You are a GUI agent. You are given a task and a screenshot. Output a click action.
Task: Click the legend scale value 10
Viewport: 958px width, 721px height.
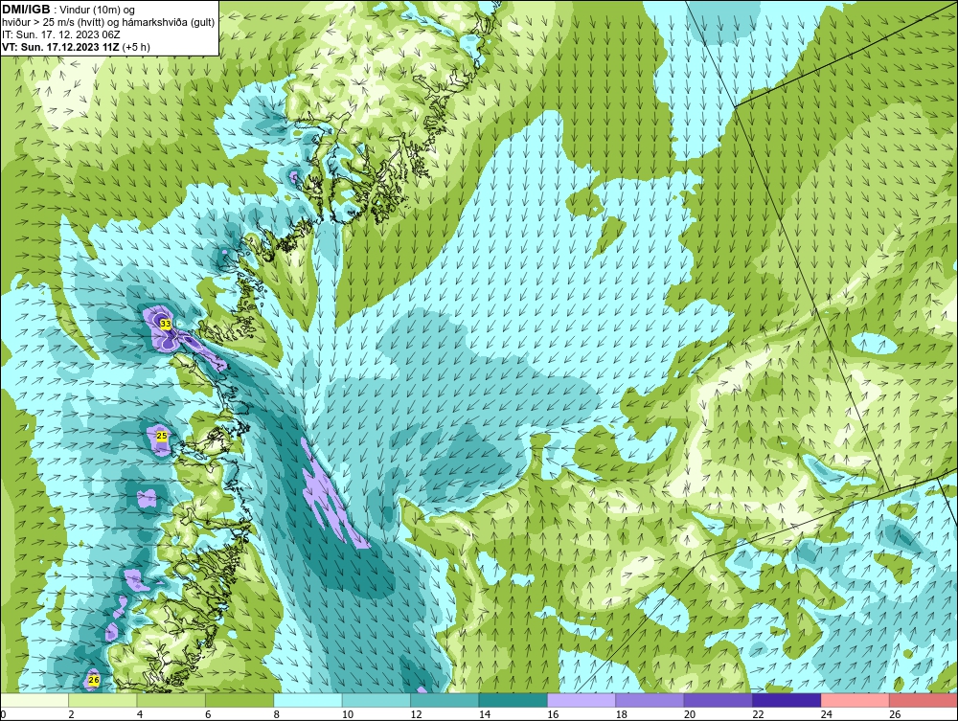(348, 714)
